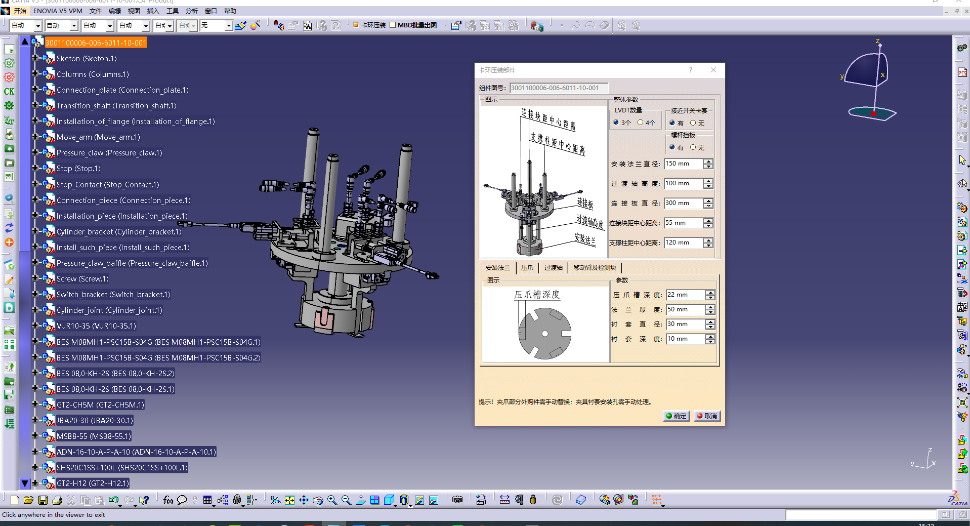Click the Fly mode airplane icon
This screenshot has height=526, width=970.
[x=275, y=500]
